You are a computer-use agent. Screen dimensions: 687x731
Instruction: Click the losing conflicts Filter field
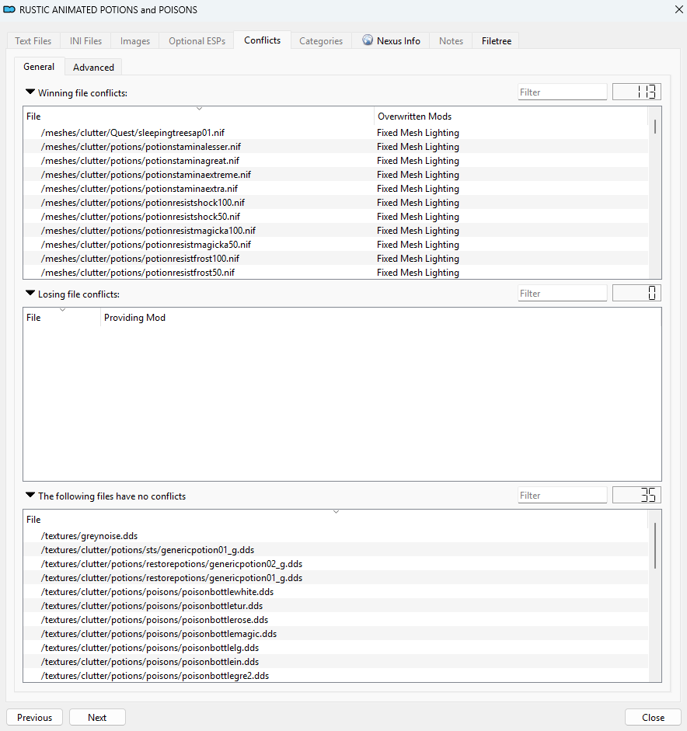tap(562, 294)
